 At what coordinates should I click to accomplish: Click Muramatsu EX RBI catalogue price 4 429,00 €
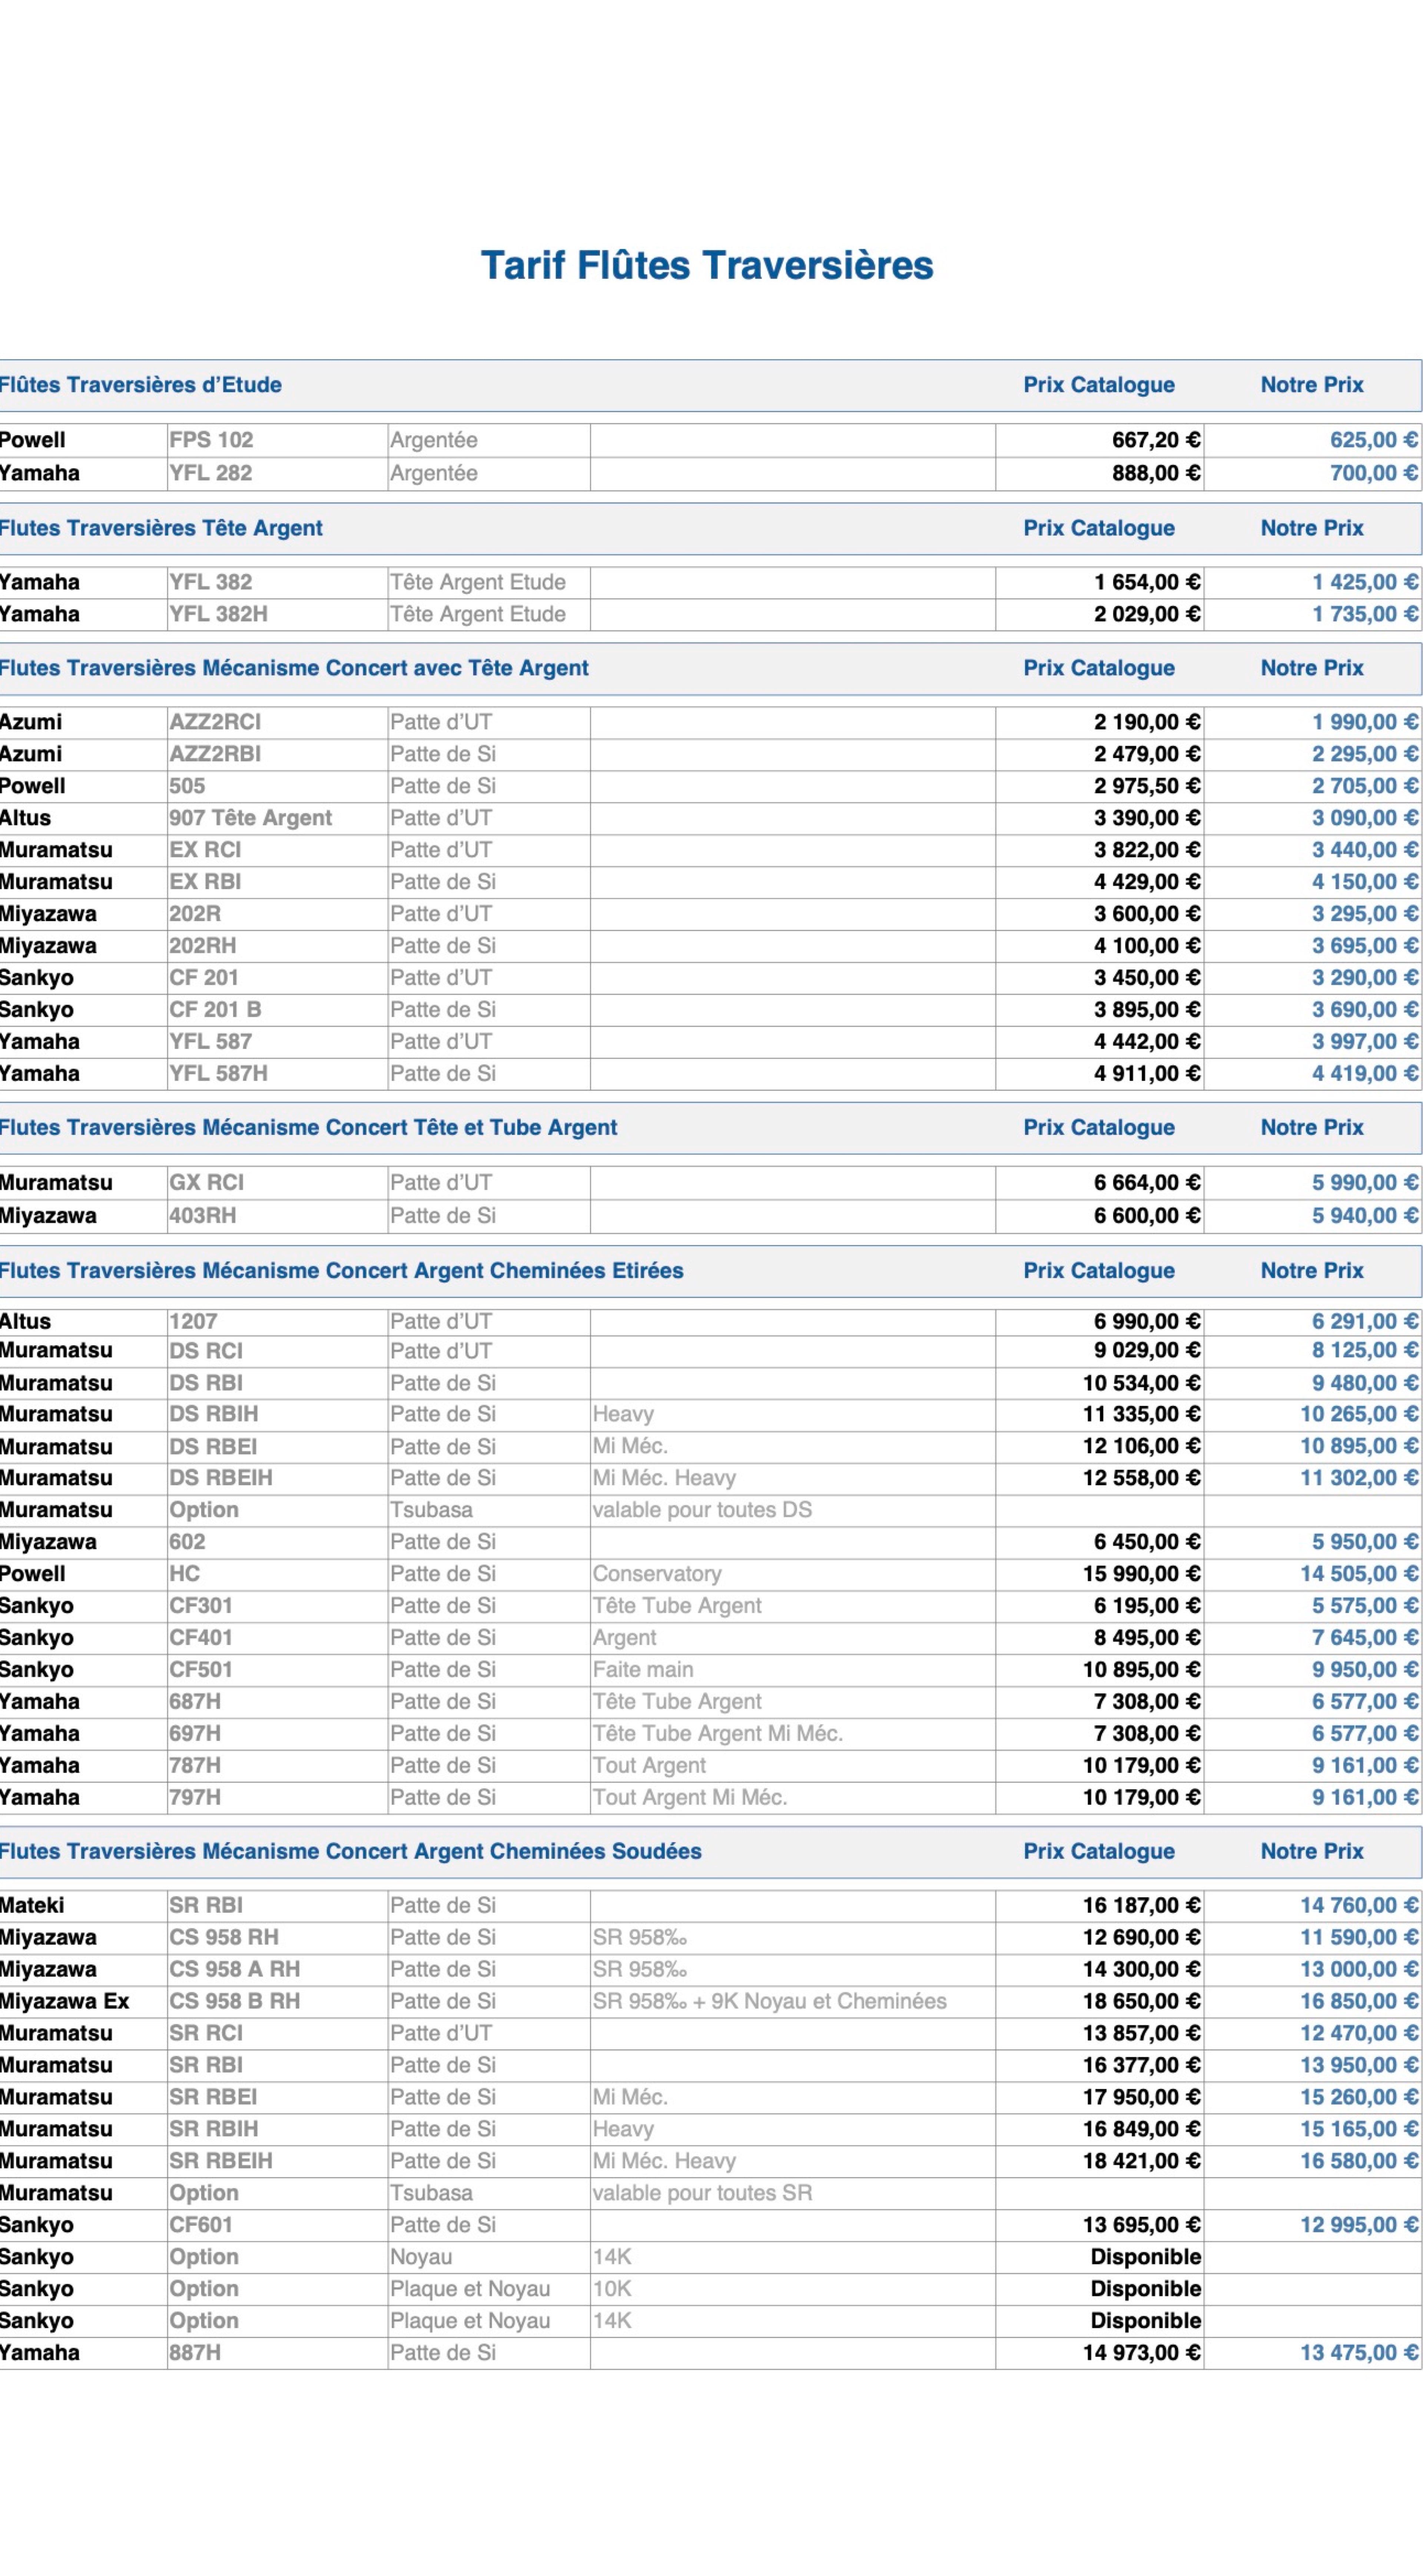1146,882
